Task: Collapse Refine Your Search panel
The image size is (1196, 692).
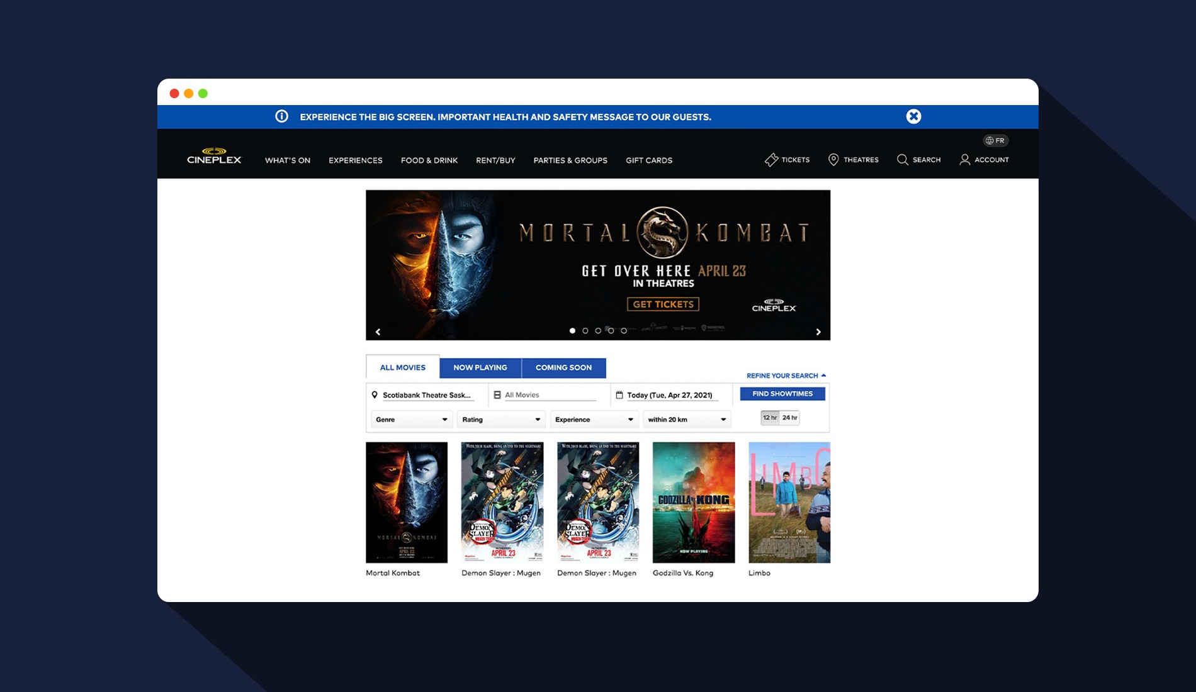Action: [786, 376]
